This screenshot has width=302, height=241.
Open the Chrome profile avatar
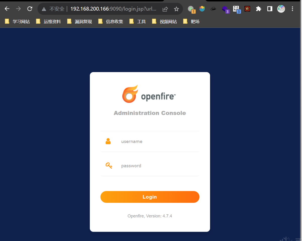coord(281,9)
